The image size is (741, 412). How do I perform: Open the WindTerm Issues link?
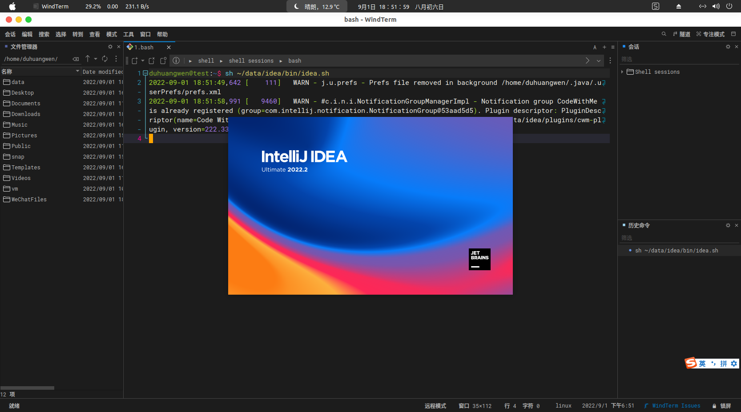click(x=672, y=406)
